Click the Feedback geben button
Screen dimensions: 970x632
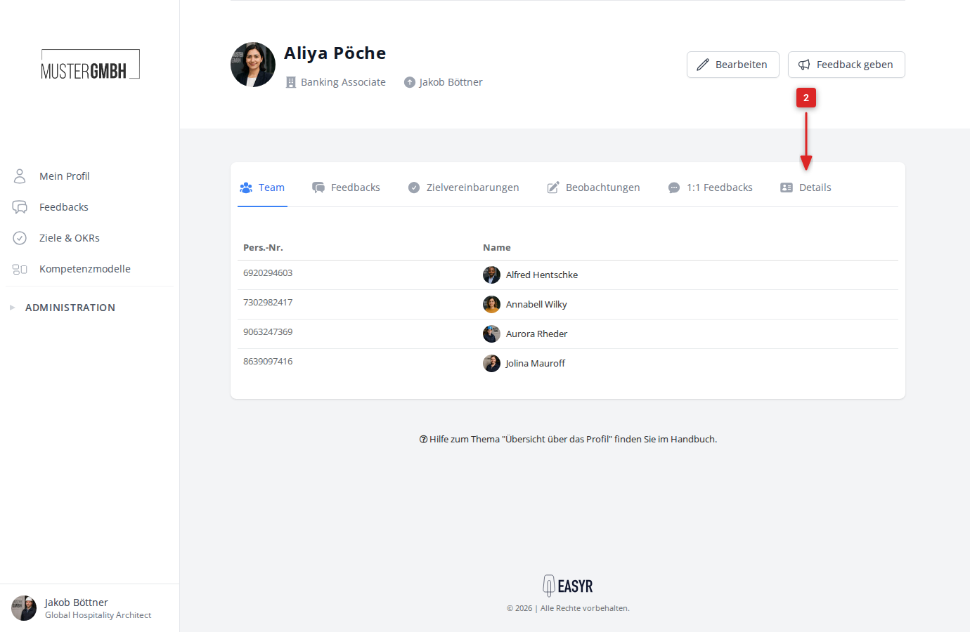pyautogui.click(x=846, y=65)
